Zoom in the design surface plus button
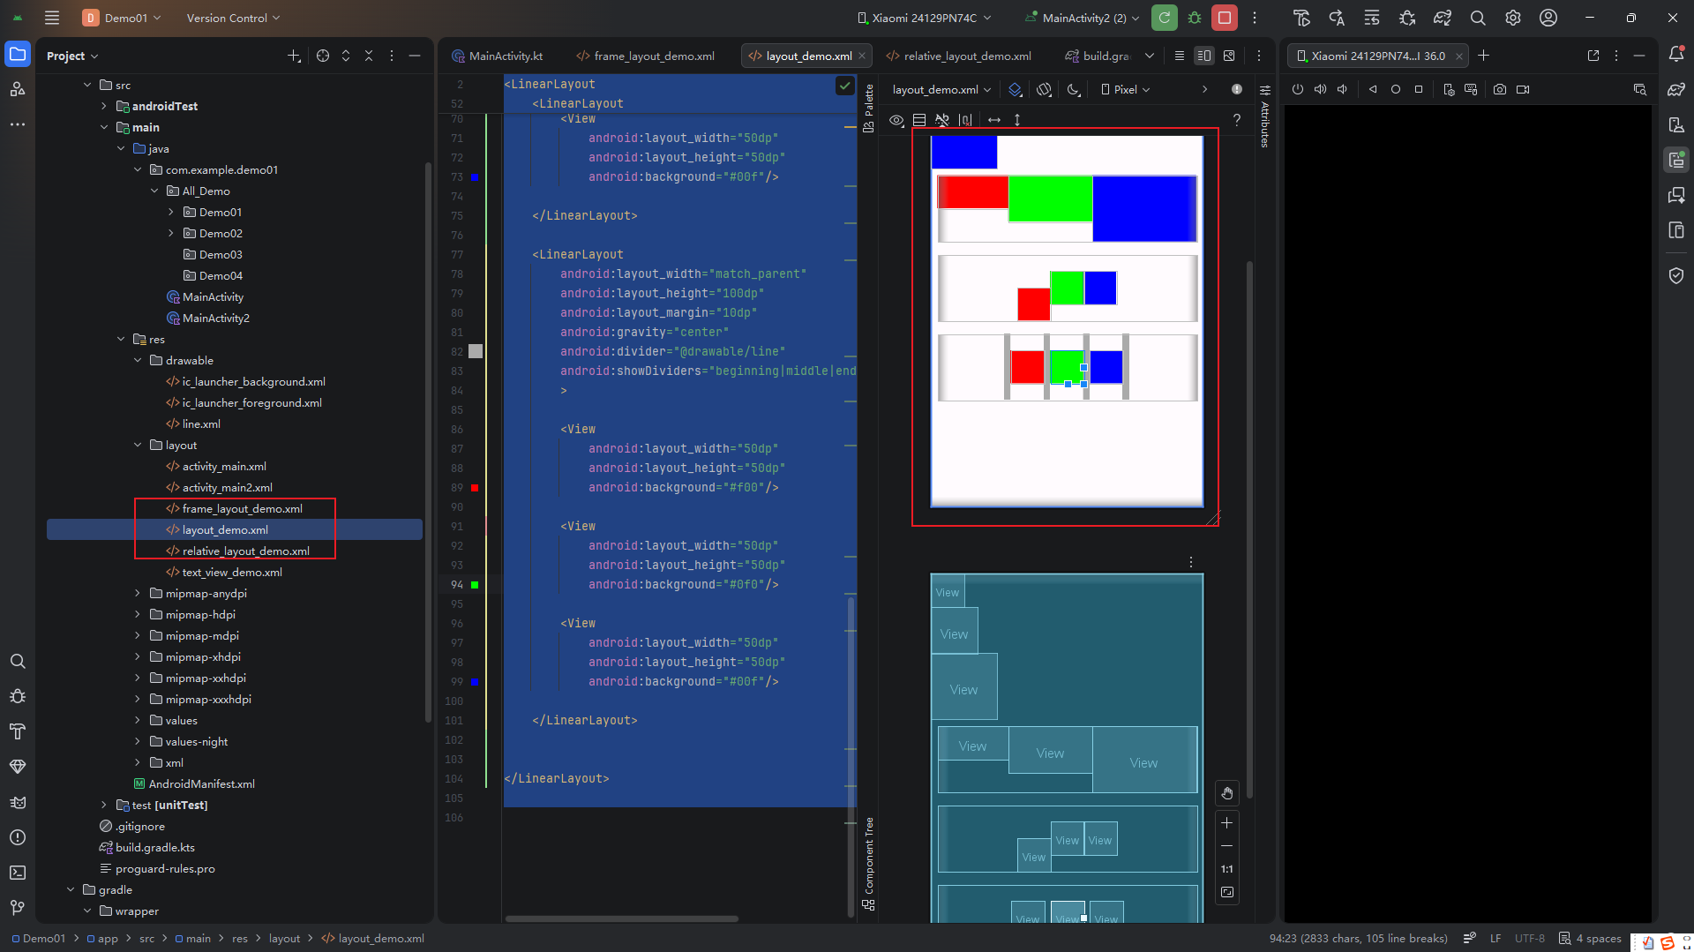Image resolution: width=1694 pixels, height=952 pixels. click(1227, 822)
